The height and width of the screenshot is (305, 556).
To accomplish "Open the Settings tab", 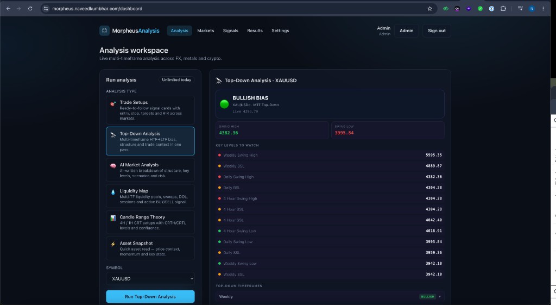I will (x=280, y=30).
